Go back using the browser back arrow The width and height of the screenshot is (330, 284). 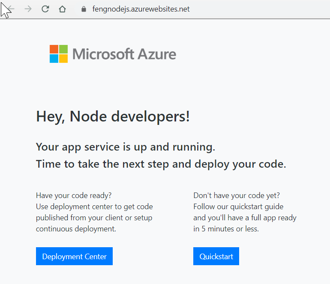pos(11,9)
